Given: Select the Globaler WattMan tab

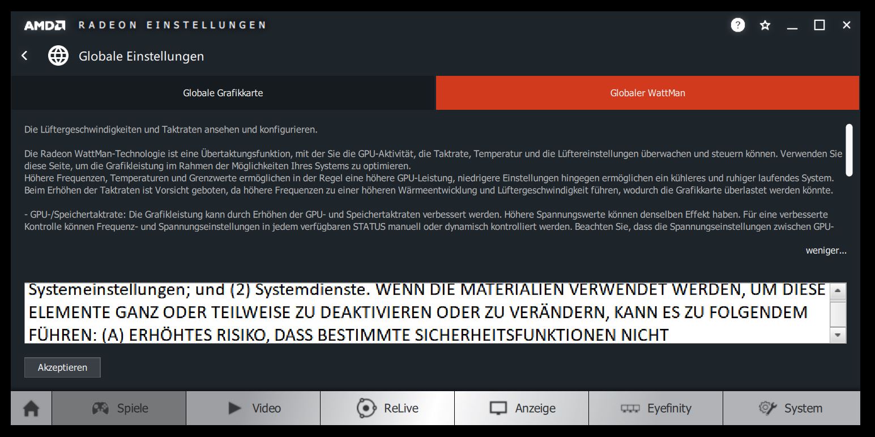Looking at the screenshot, I should pos(647,93).
